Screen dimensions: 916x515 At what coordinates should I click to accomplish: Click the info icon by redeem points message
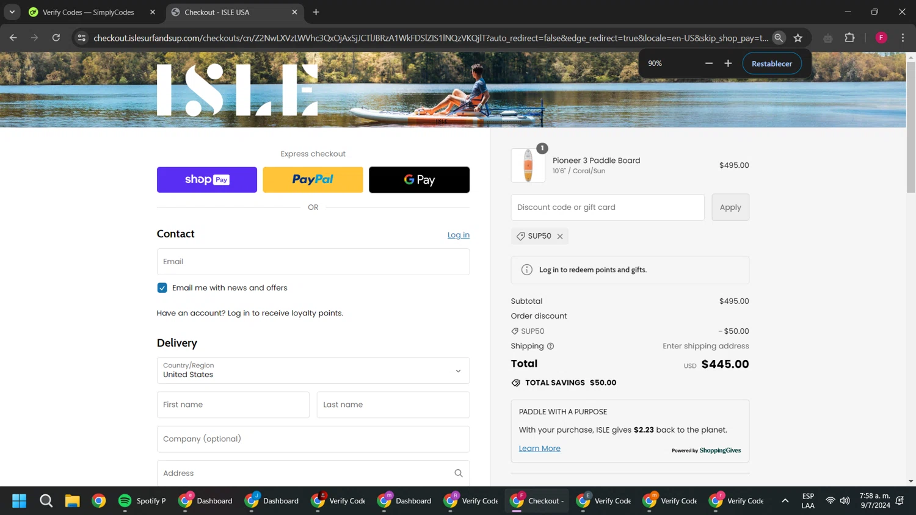(526, 270)
